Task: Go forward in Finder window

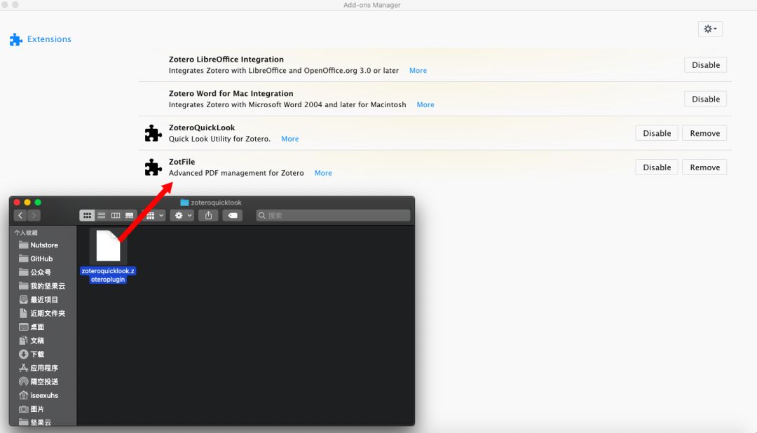Action: [x=34, y=215]
